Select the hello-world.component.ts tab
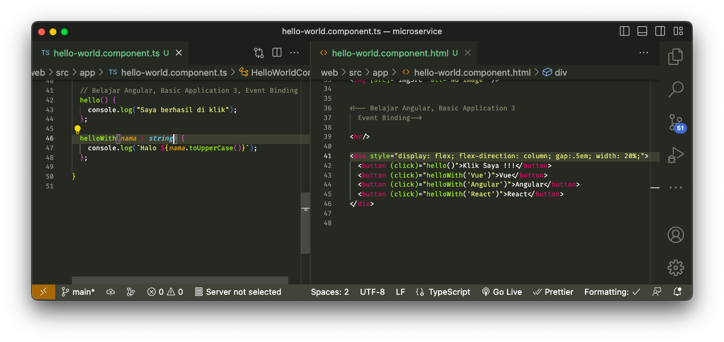The width and height of the screenshot is (724, 342). (x=106, y=53)
